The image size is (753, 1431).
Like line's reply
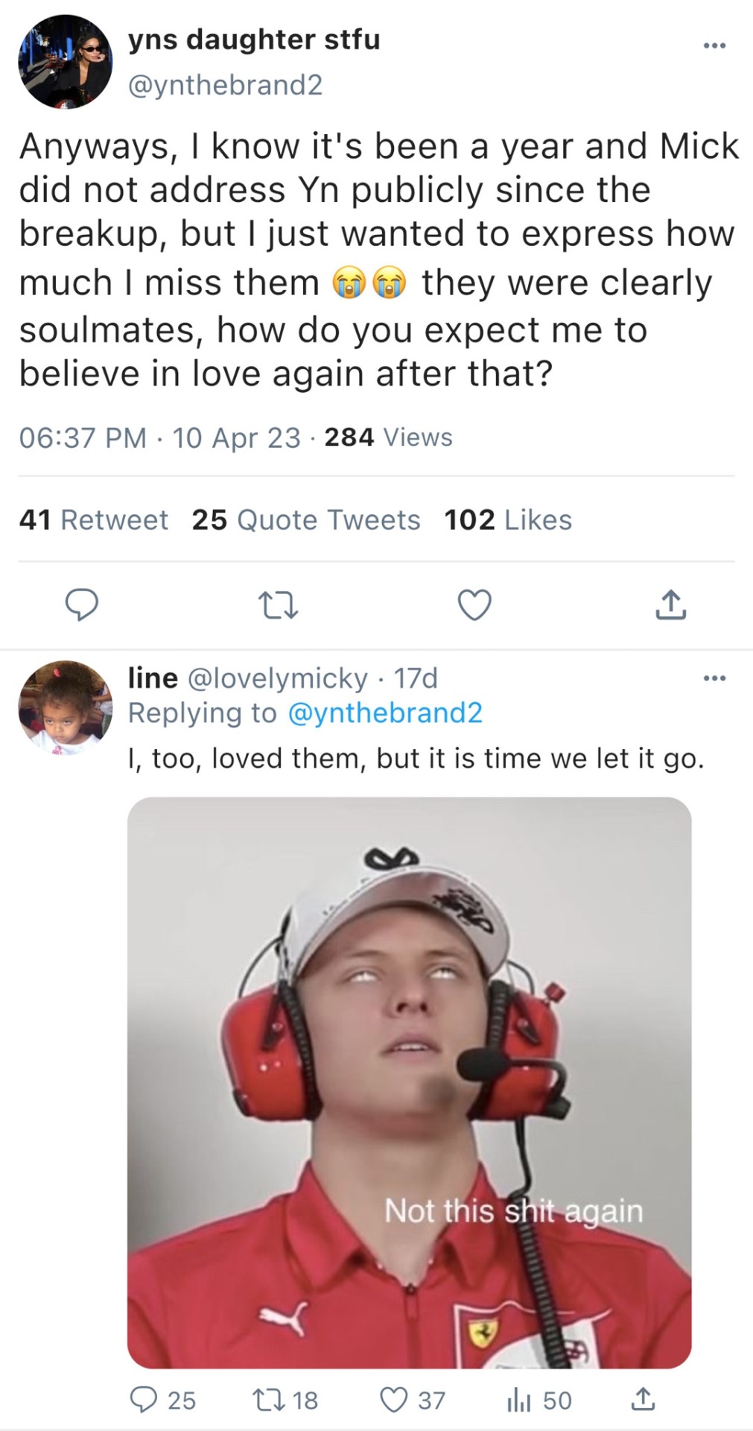[x=394, y=1400]
